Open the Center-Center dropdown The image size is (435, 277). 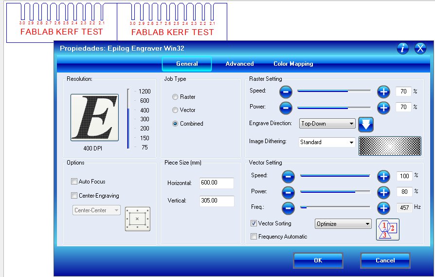click(96, 210)
